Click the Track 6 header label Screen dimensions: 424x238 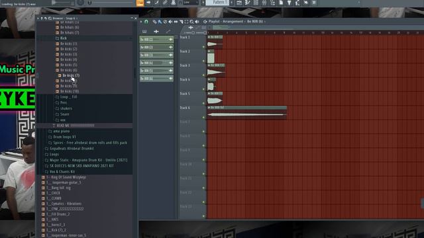click(x=185, y=108)
